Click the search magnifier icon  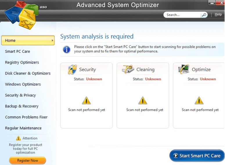204,15
